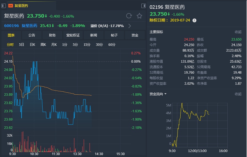Open the 财务 tab
The width and height of the screenshot is (247, 157).
coord(52,35)
